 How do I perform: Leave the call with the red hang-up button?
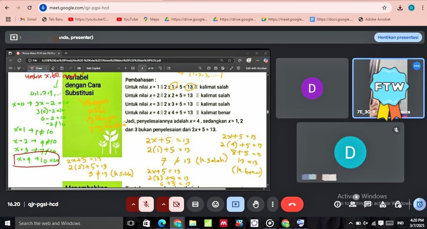(x=292, y=204)
